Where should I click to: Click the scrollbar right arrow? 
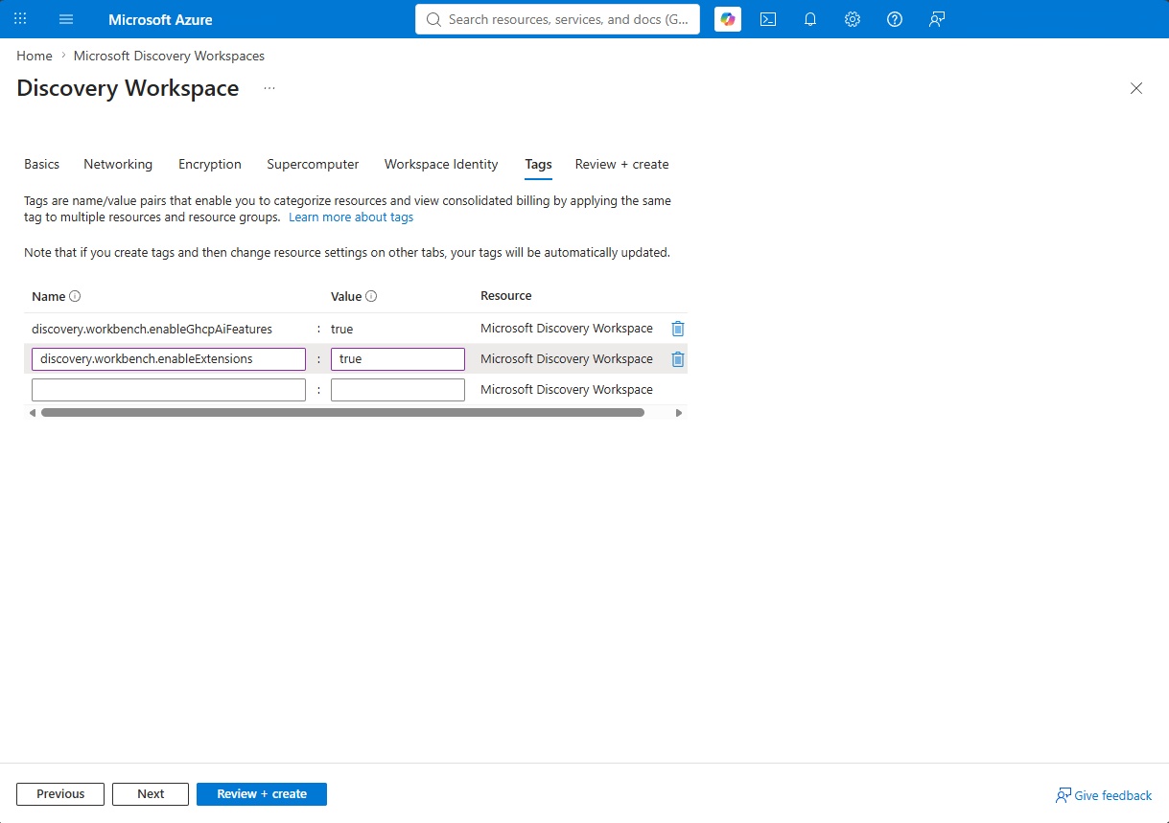pyautogui.click(x=679, y=413)
